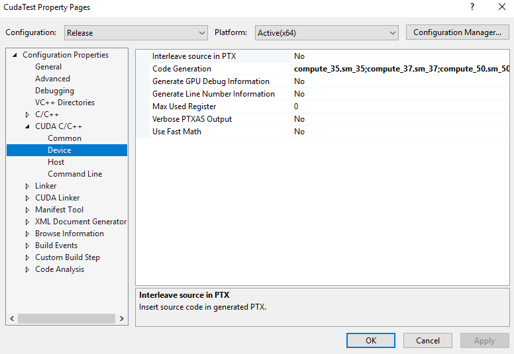This screenshot has width=514, height=354.
Task: Expand the Manifest Tool node
Action: [x=28, y=210]
